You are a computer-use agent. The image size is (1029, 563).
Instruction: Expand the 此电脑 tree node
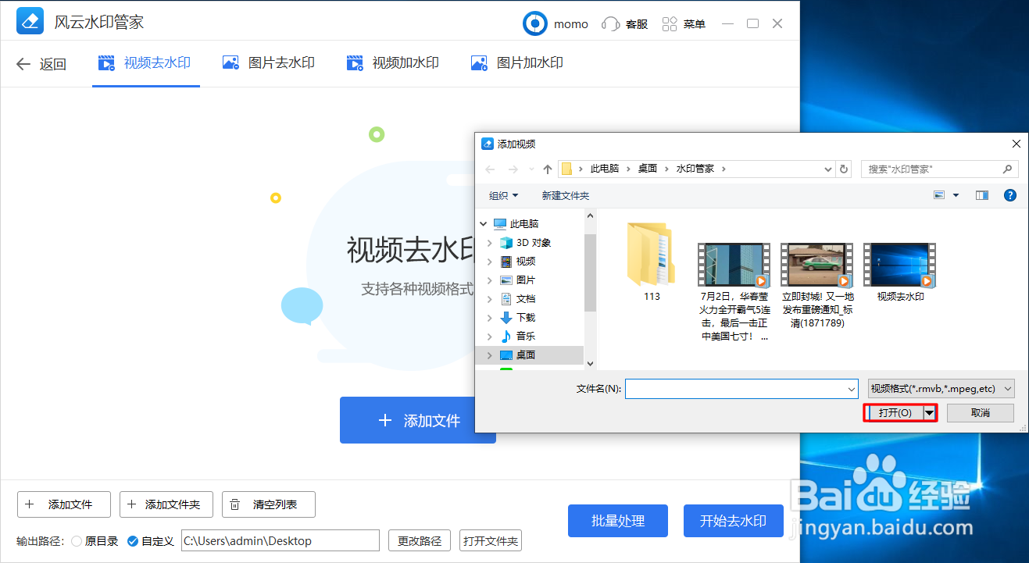483,223
